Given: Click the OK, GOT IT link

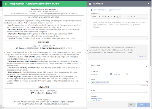Looking at the screenshot, I should click(x=142, y=56).
